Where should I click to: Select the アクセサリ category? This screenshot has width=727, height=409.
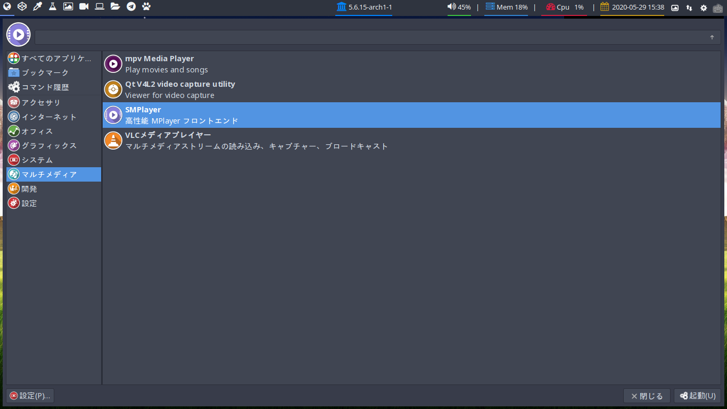coord(54,102)
